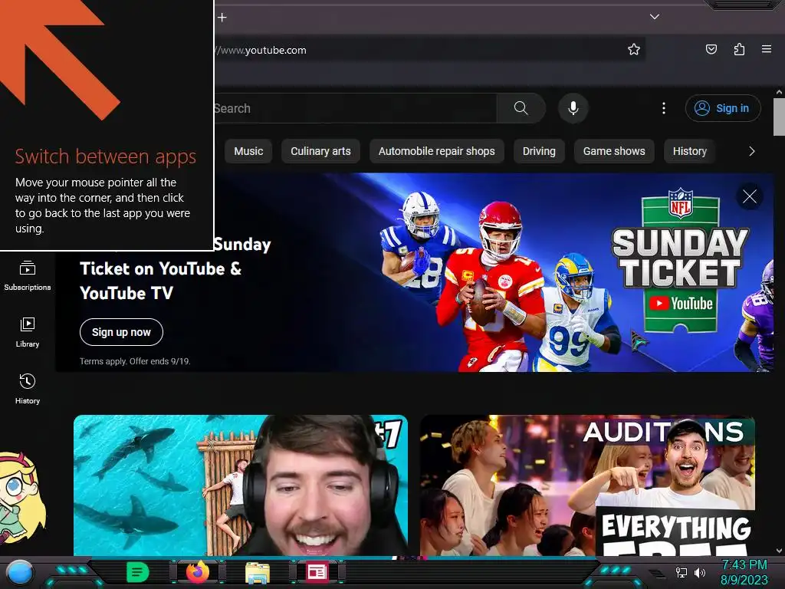Open the Auditions video thumbnail
Viewport: 785px width, 589px height.
tap(587, 485)
